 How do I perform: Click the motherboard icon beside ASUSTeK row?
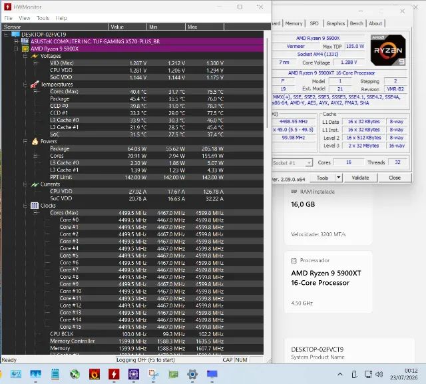(x=25, y=41)
